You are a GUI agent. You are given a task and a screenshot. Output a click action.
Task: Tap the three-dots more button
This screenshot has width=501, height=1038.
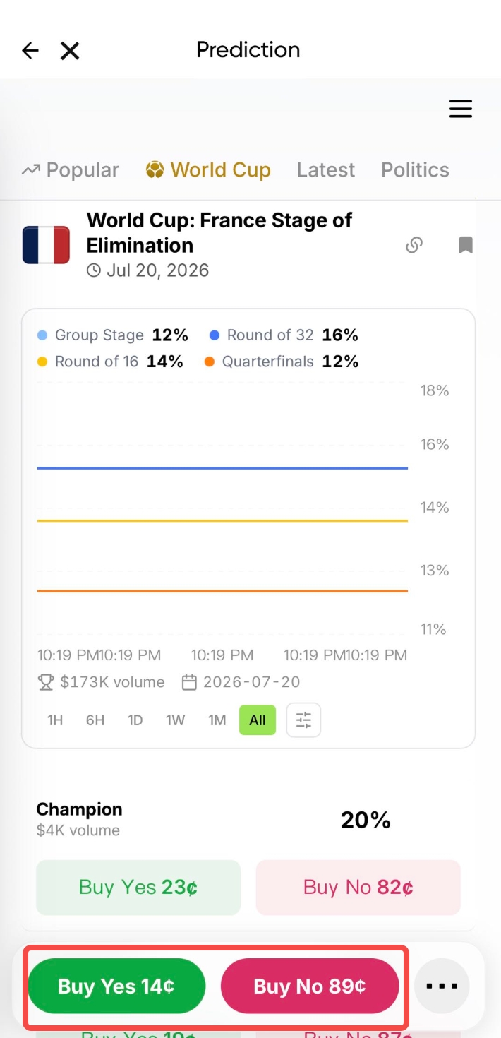pyautogui.click(x=442, y=986)
